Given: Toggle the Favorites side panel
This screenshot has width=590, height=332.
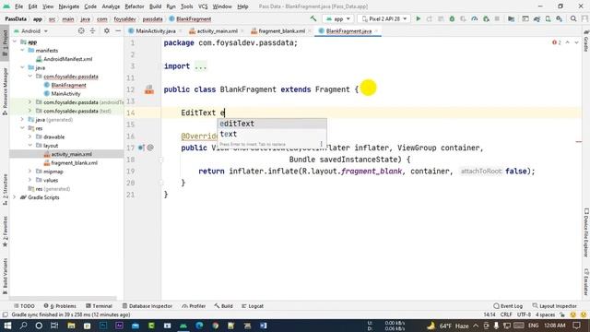Looking at the screenshot, I should pos(5,231).
